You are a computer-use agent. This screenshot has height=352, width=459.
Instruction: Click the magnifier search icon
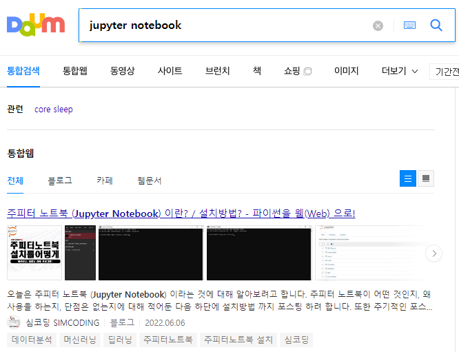(x=436, y=25)
